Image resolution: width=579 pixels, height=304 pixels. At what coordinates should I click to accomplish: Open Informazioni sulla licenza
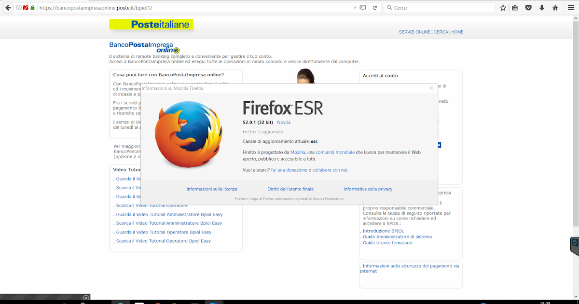click(x=212, y=189)
